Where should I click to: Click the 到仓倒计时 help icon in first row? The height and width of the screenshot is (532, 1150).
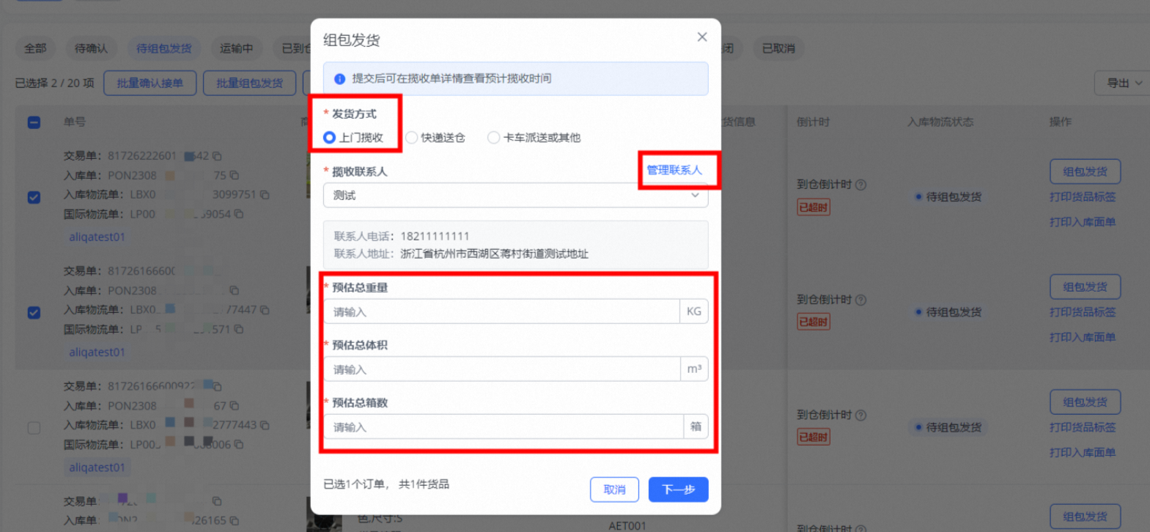[861, 185]
